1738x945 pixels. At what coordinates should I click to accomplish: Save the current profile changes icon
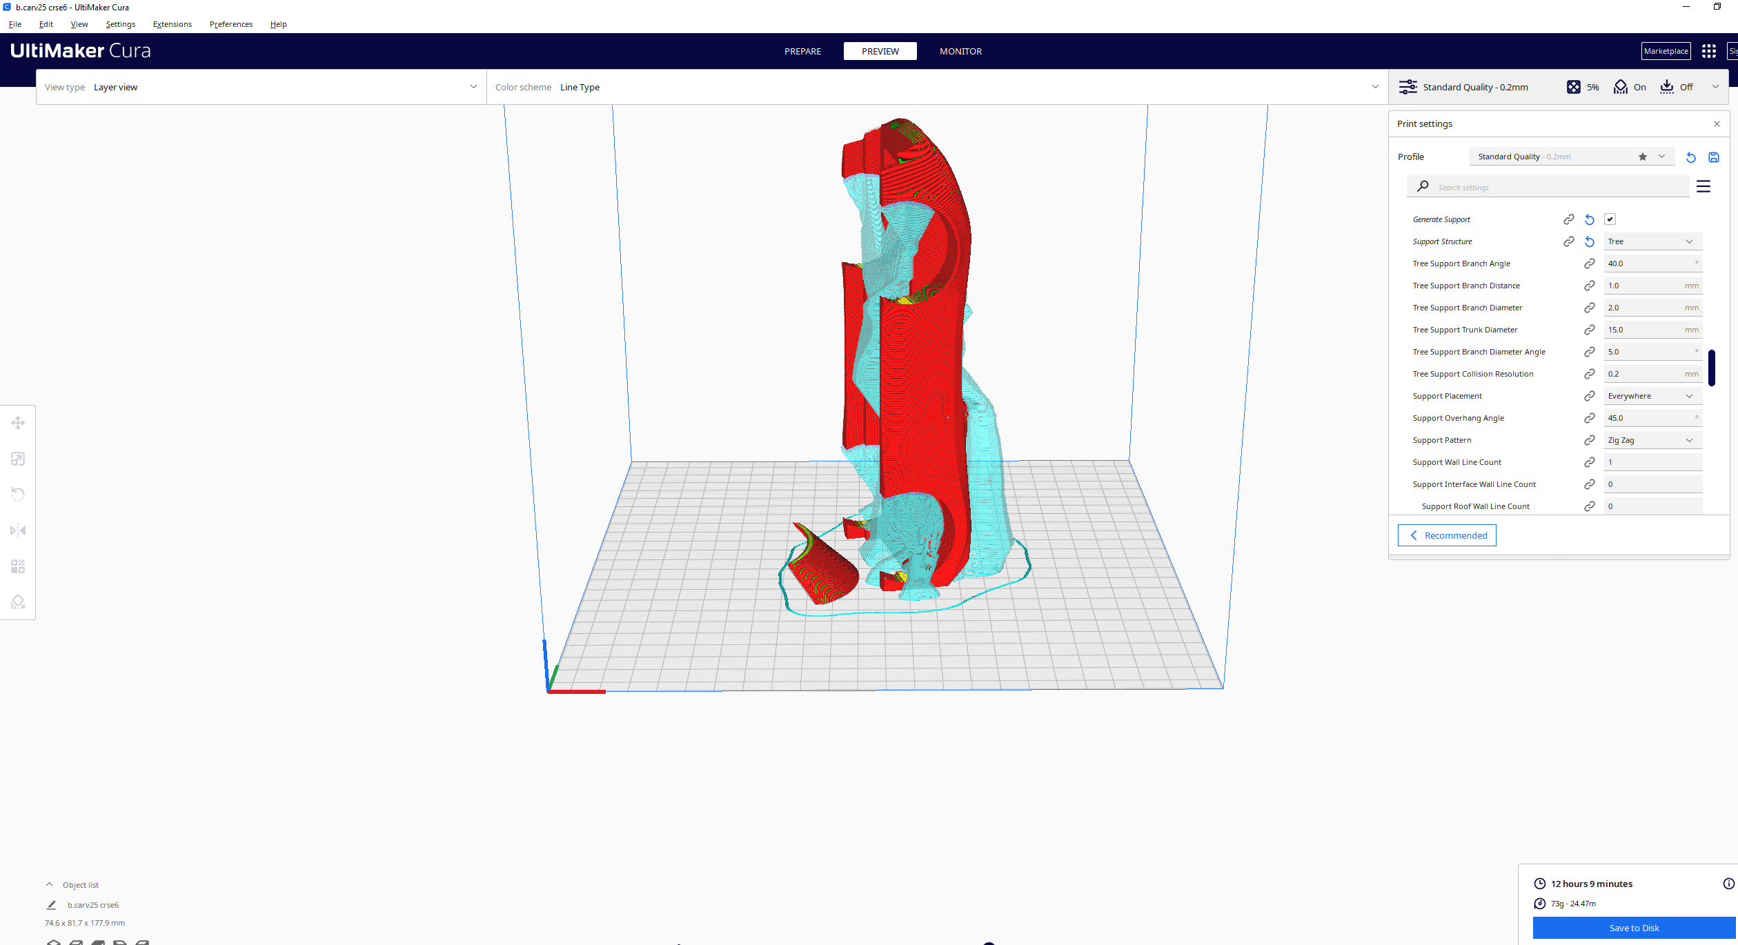pos(1713,157)
